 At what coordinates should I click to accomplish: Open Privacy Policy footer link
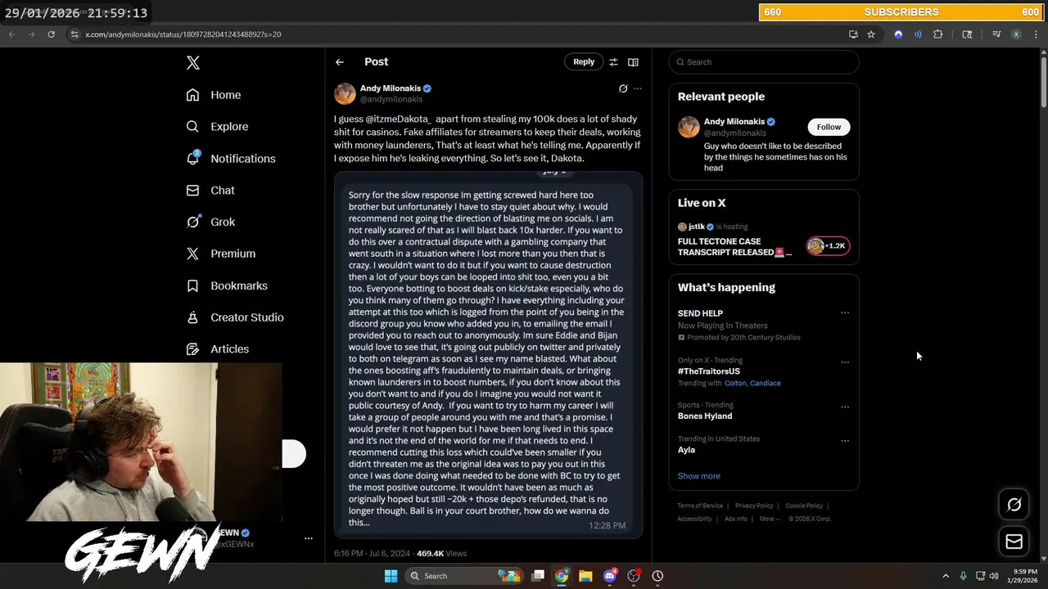point(754,506)
